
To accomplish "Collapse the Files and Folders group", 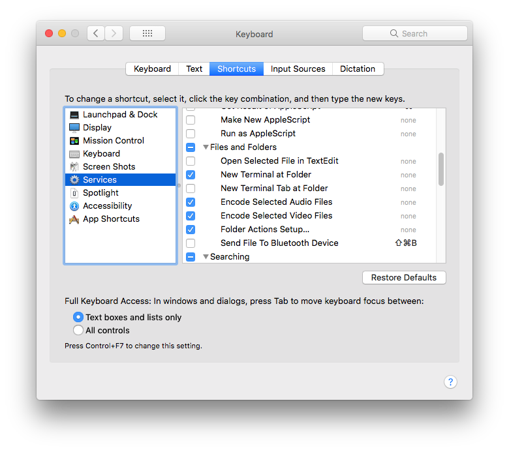I will (206, 147).
